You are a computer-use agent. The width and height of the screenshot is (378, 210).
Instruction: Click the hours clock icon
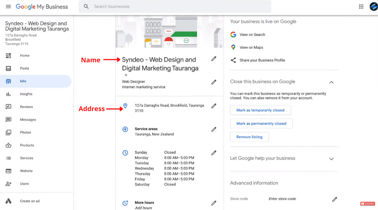pyautogui.click(x=125, y=153)
